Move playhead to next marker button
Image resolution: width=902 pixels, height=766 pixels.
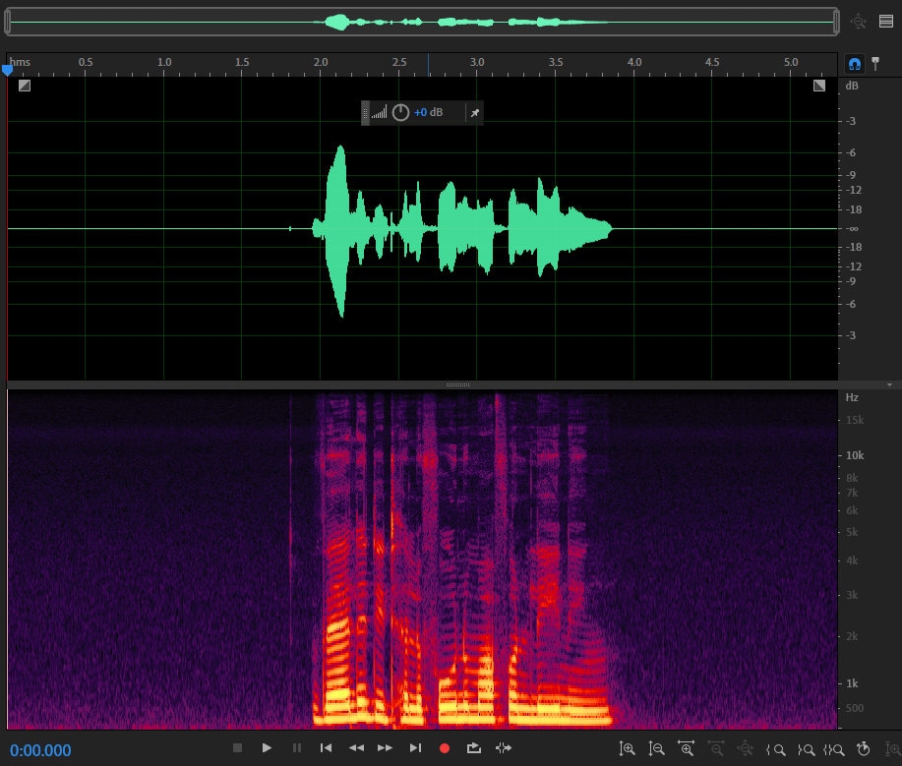click(415, 748)
